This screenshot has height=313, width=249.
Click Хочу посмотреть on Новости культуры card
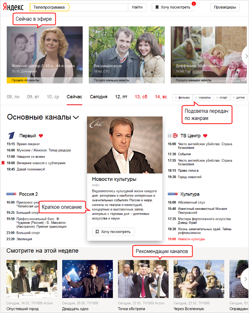(113, 232)
